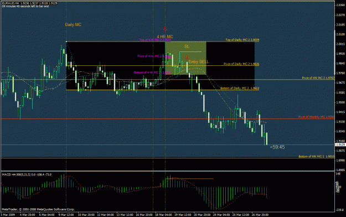
Task: Click the 'Pivot of WK MC 2' label
Action: pyautogui.click(x=318, y=78)
